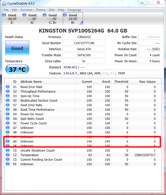Click status orb for attribute A7
Viewport: 166px width, 195px height.
tap(8, 128)
